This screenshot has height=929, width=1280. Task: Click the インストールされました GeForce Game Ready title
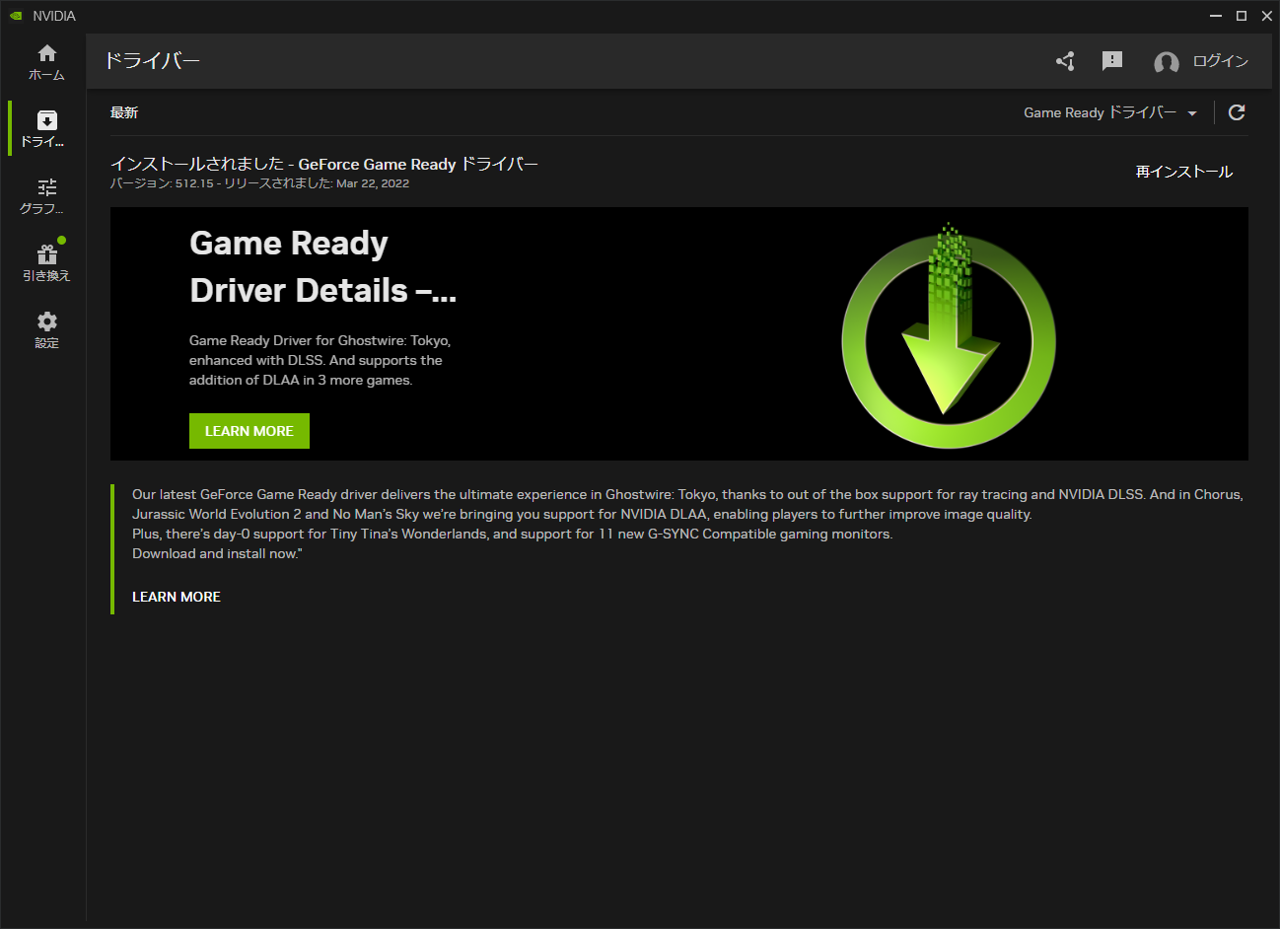tap(324, 164)
